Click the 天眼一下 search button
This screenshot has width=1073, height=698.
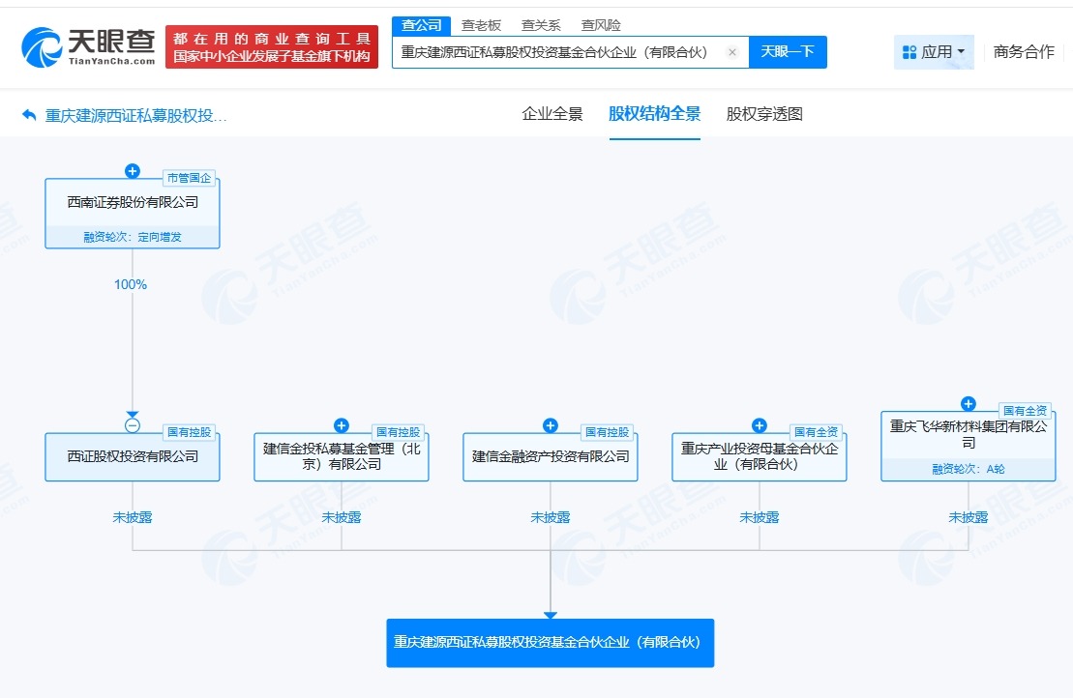tap(789, 52)
